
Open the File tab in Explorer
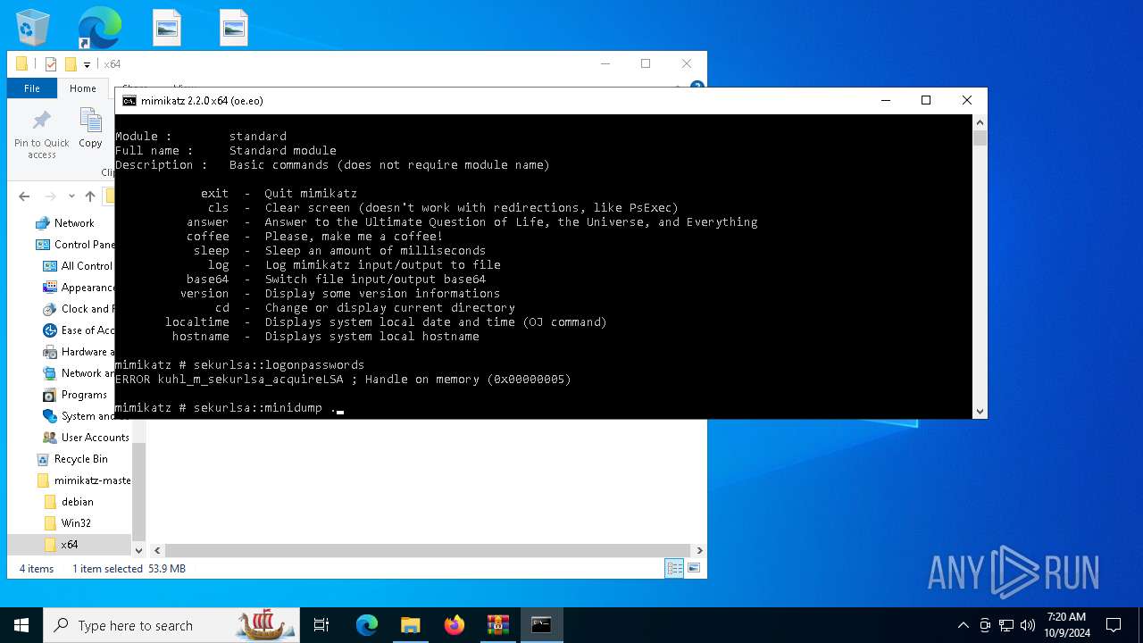click(32, 88)
